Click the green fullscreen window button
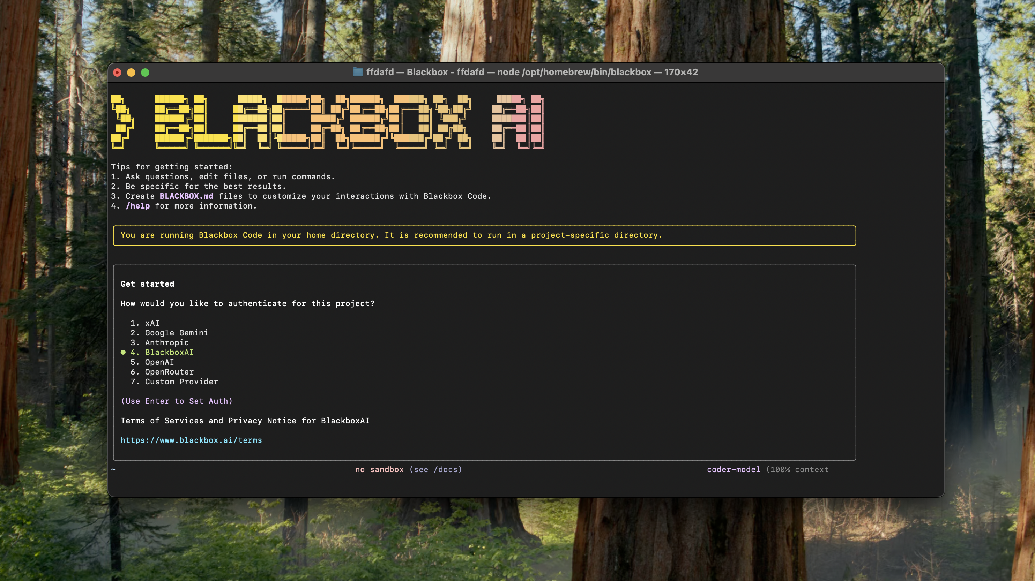 [146, 73]
